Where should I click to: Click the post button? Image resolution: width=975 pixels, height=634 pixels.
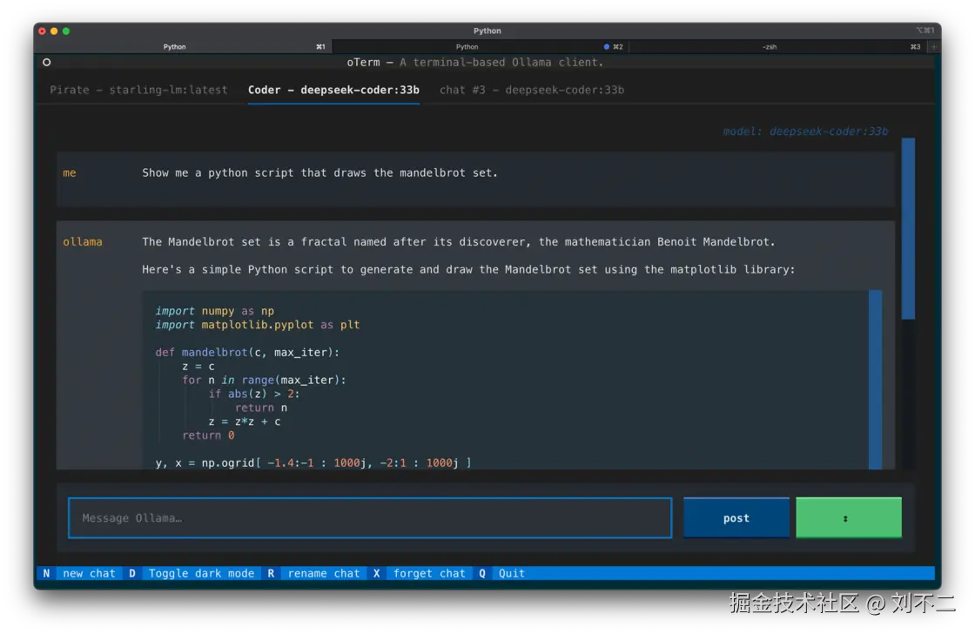(x=736, y=517)
